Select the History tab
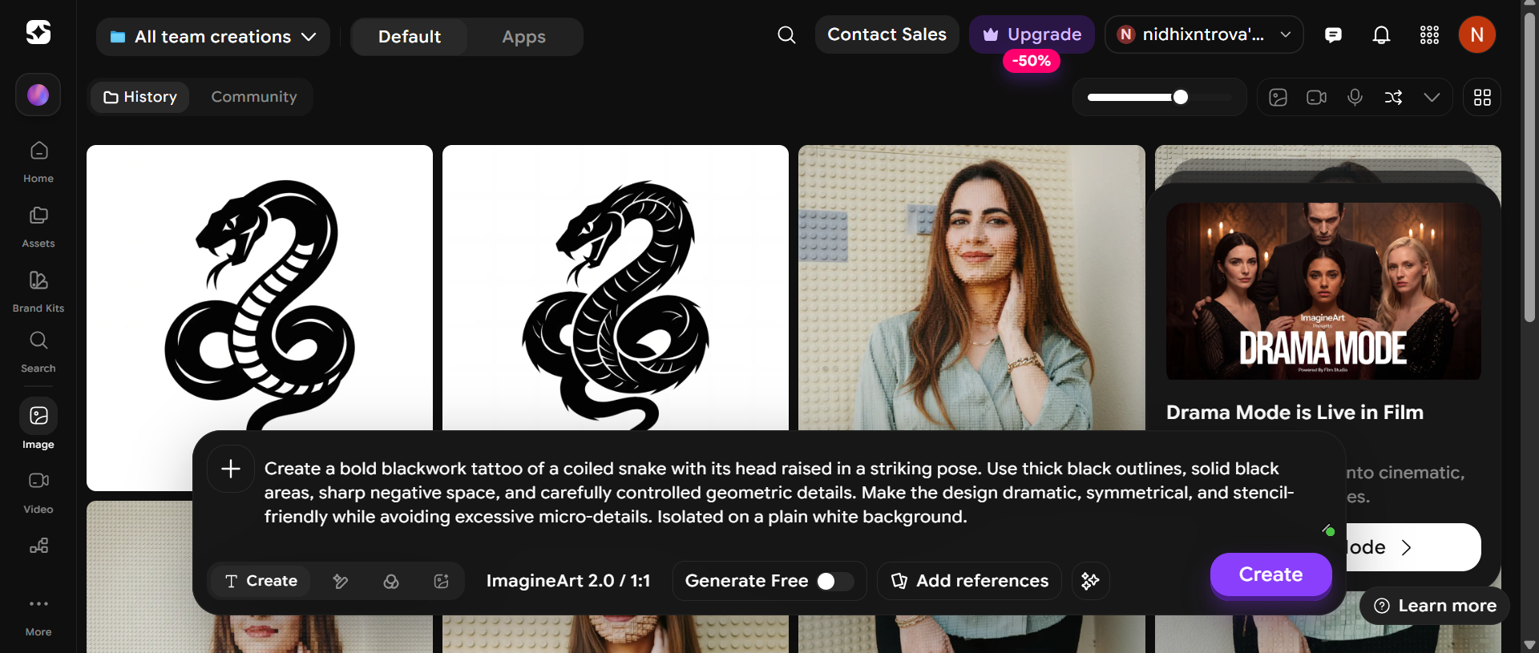This screenshot has height=653, width=1539. [x=140, y=97]
